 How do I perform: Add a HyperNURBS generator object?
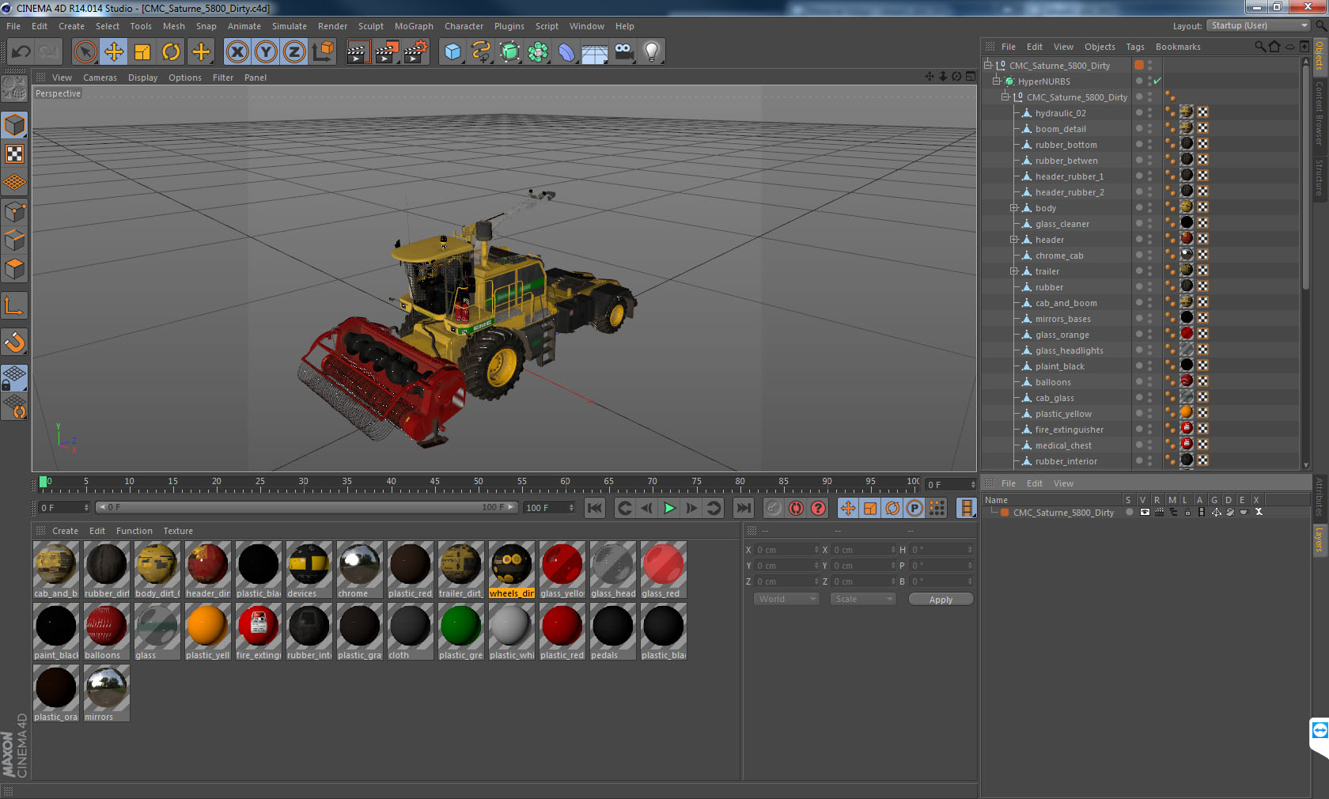click(509, 52)
